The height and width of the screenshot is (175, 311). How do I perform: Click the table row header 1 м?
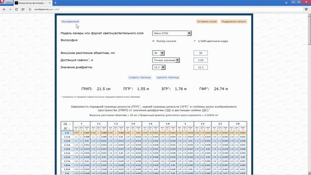click(67, 133)
